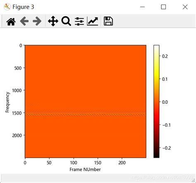Open Edit axis and curve parameters
196x183 pixels.
pos(93,21)
